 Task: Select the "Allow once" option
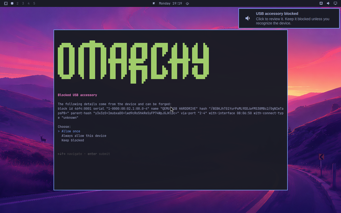click(71, 131)
